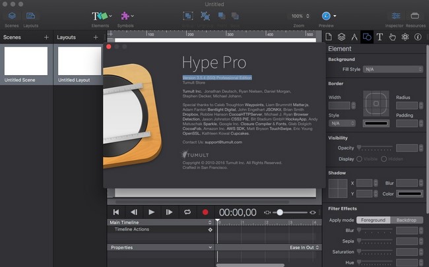
Task: Click the border color swatch
Action: pos(376,123)
